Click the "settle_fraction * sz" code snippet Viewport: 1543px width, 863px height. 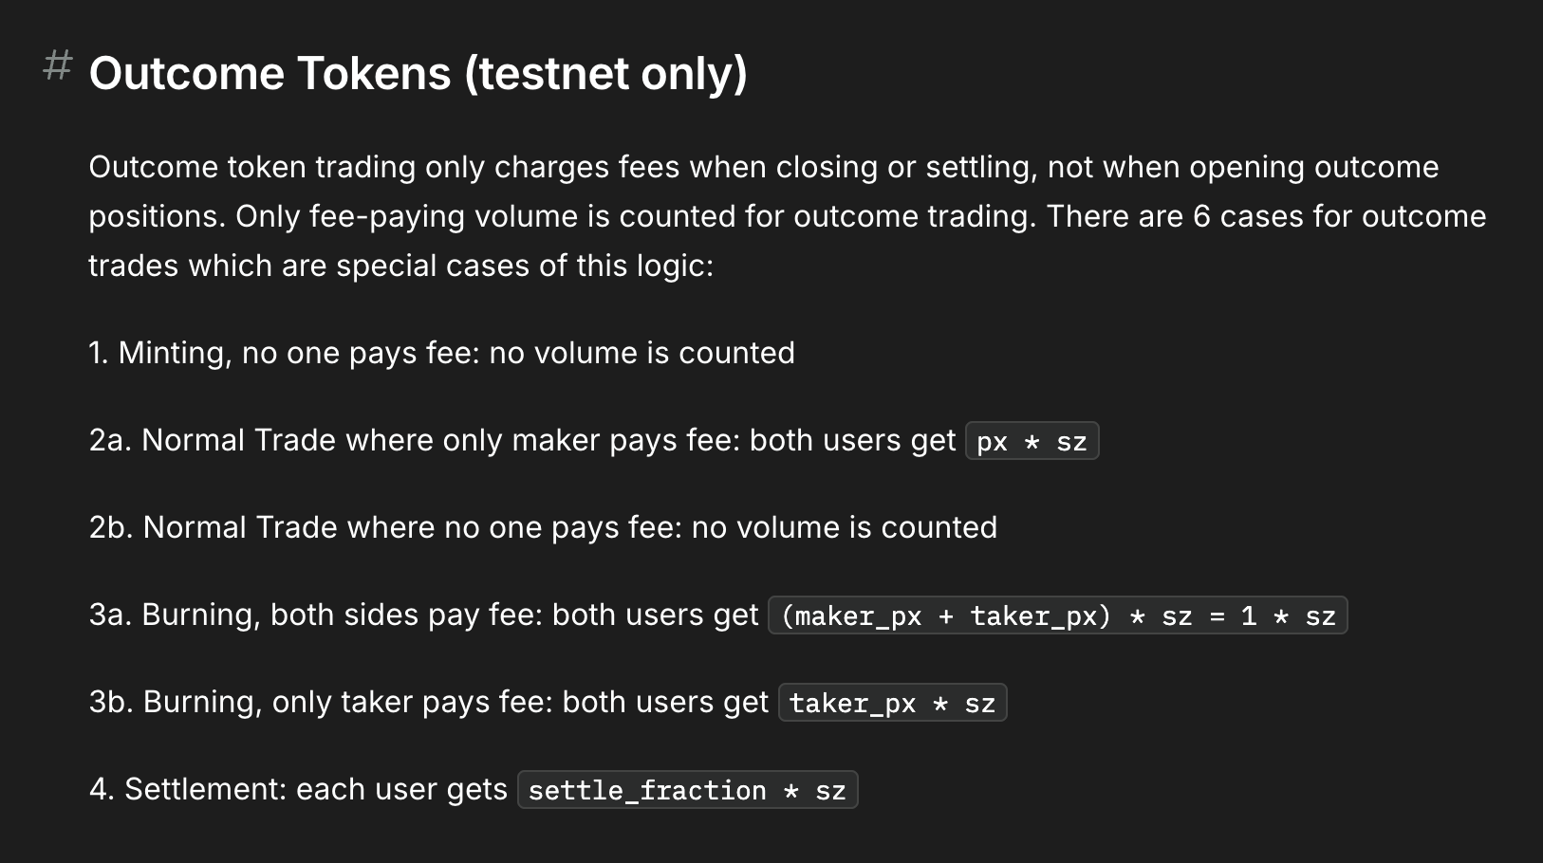pos(687,791)
